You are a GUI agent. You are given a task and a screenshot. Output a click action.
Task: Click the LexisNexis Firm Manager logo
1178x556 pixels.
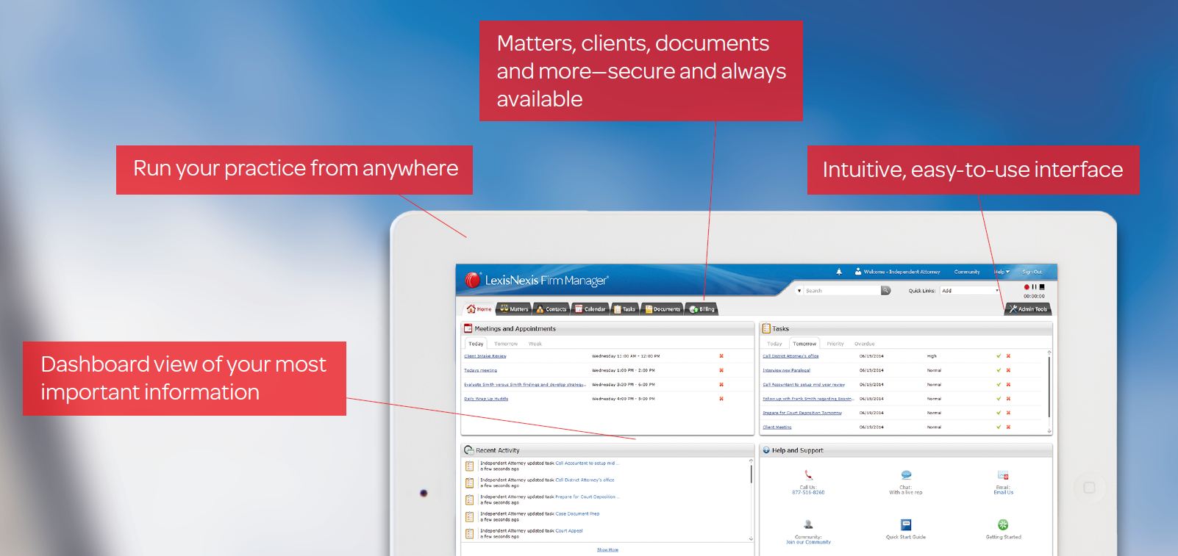coord(537,280)
